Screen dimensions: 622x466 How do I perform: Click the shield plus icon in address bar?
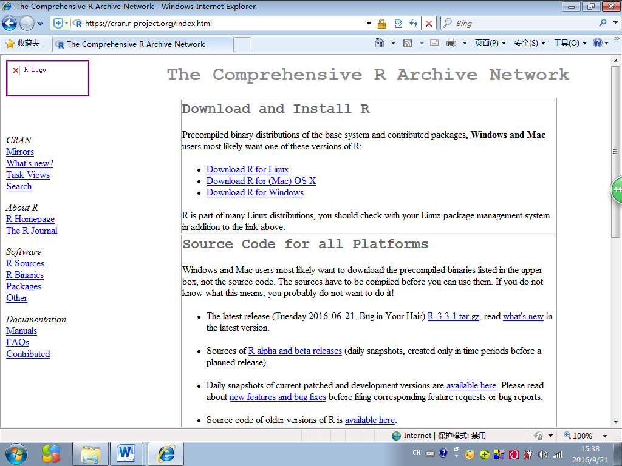pos(58,24)
